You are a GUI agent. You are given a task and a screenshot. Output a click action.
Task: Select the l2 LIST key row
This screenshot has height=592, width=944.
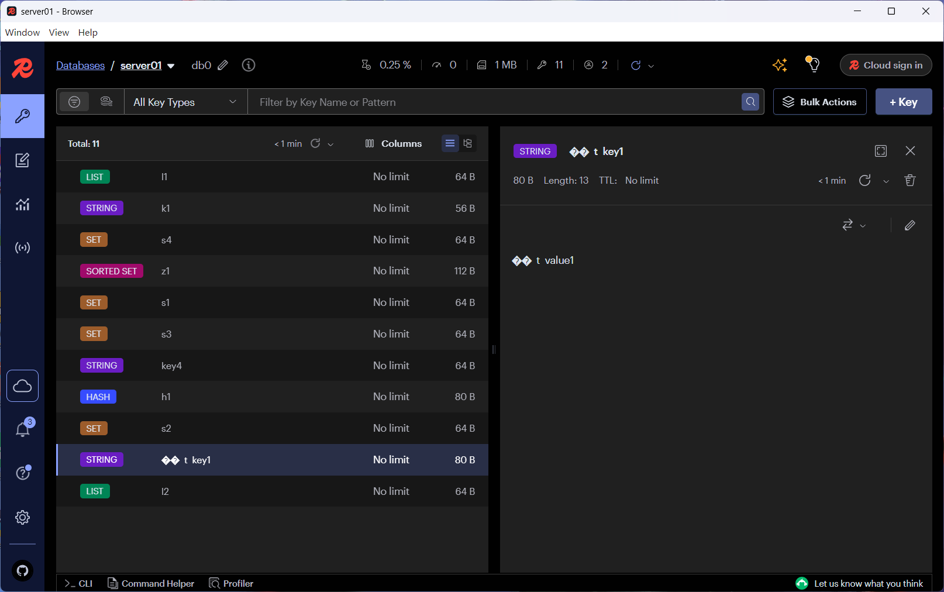(273, 491)
